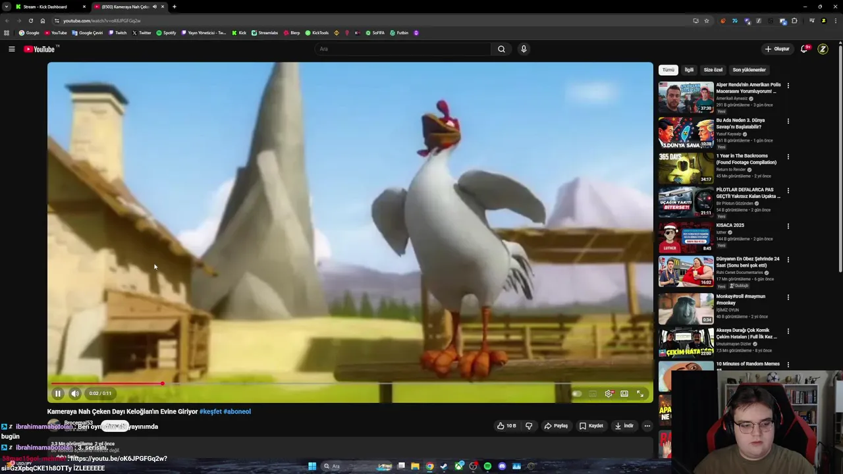The image size is (843, 474).
Task: Click the browser address bar URL
Action: pyautogui.click(x=102, y=20)
